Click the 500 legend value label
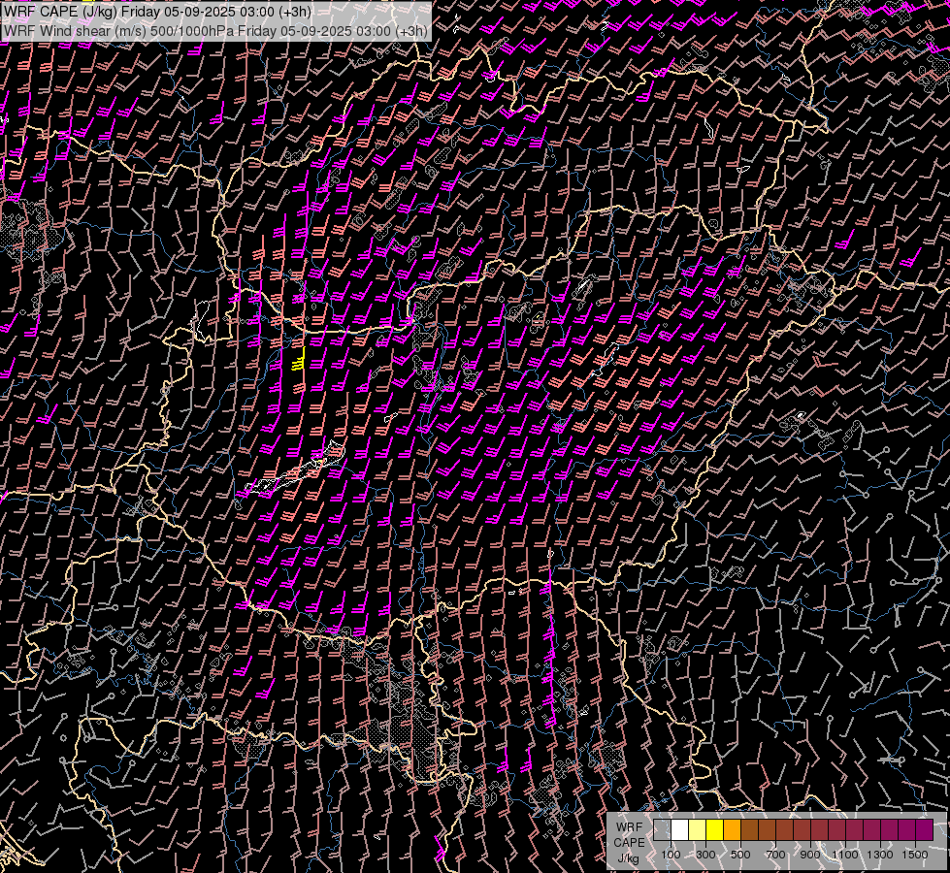 coord(740,855)
